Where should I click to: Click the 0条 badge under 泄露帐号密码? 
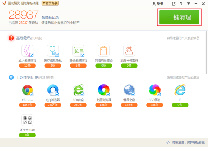pos(129,66)
